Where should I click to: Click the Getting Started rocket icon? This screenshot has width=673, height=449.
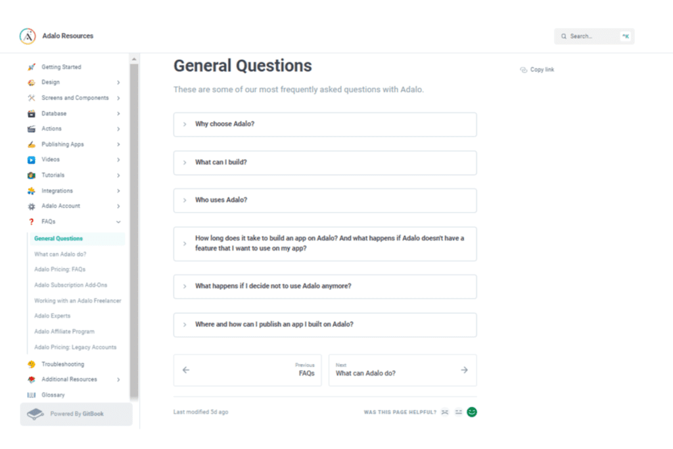point(31,67)
